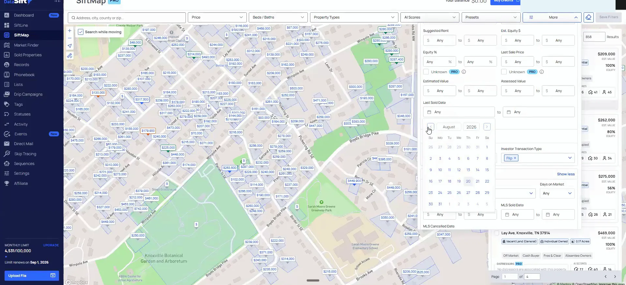
Task: Click the address search field
Action: point(127,18)
